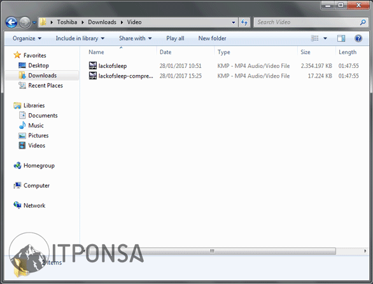Open Help with the question mark icon
The image size is (373, 284).
click(358, 38)
